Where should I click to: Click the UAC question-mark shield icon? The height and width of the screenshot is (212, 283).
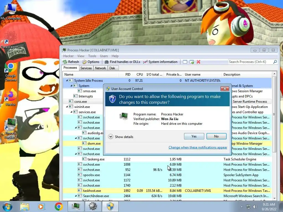(x=112, y=99)
